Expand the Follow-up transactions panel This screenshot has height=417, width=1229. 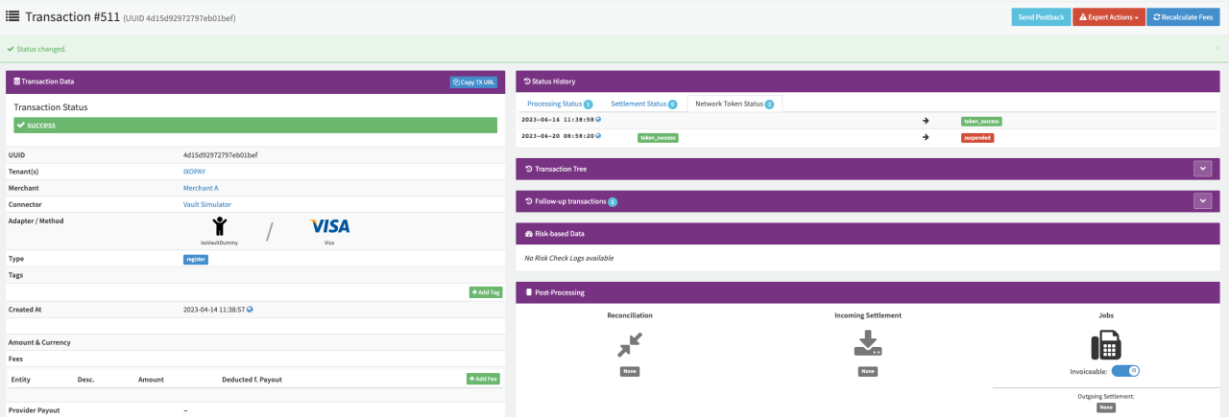(1202, 201)
